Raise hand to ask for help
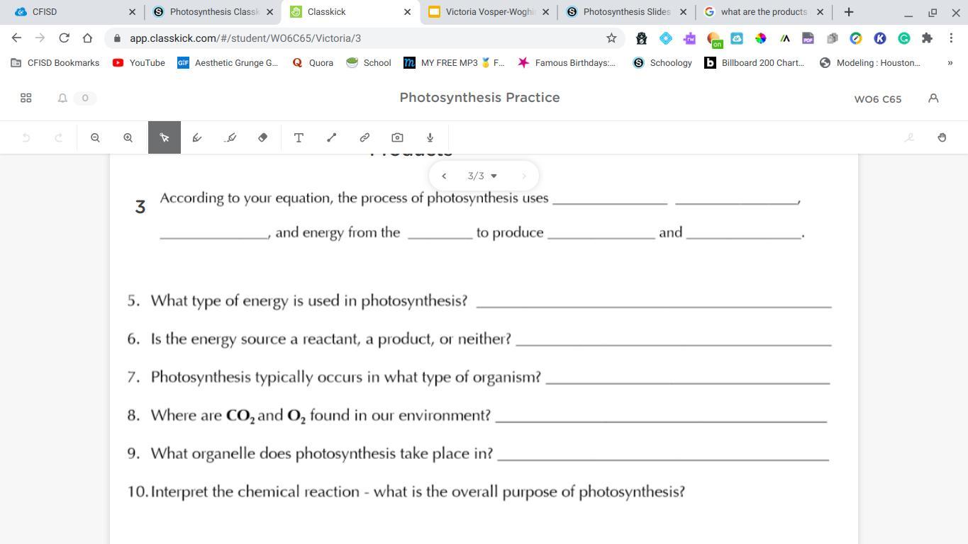 [x=942, y=137]
